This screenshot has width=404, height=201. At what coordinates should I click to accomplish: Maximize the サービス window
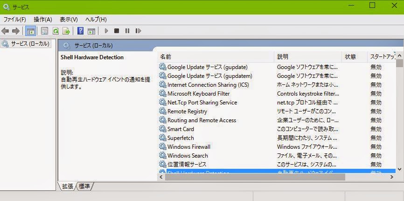pos(372,6)
